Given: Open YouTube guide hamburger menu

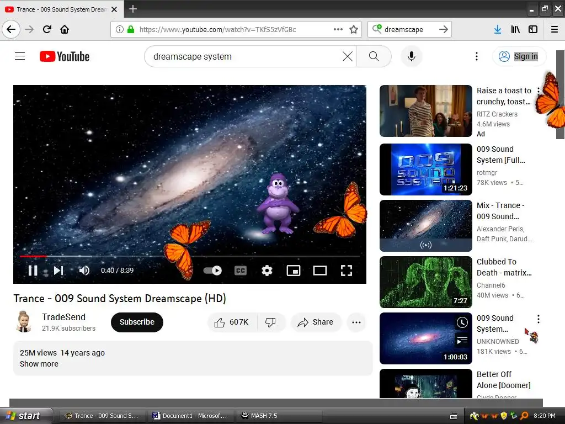Looking at the screenshot, I should [20, 56].
